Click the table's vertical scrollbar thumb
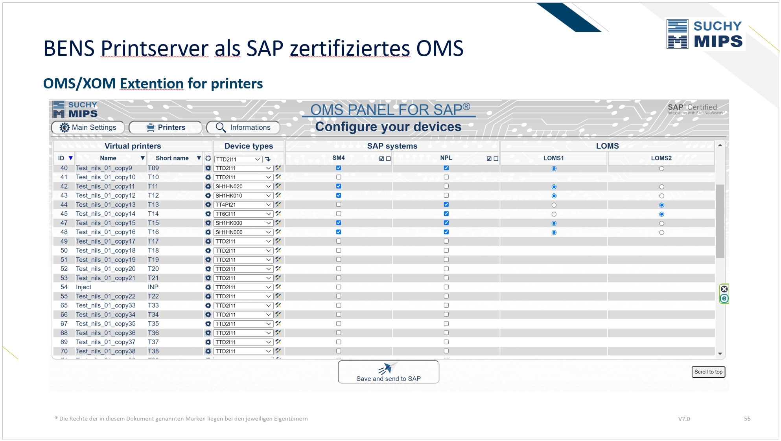 (x=720, y=221)
